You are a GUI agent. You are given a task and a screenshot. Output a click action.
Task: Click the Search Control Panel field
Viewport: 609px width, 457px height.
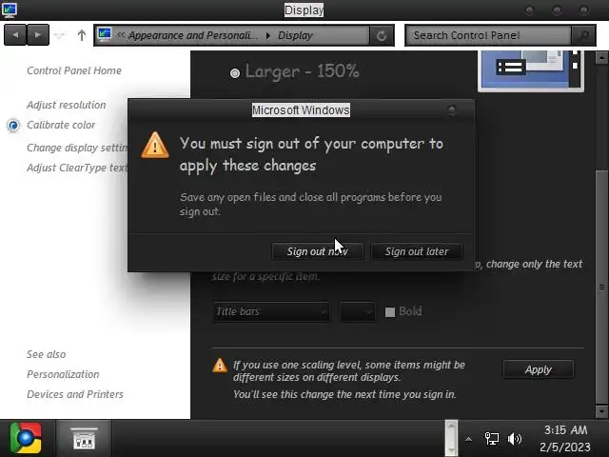click(488, 35)
